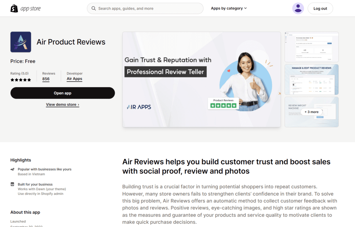Click the search apps input field
Image resolution: width=355 pixels, height=227 pixels.
(149, 9)
